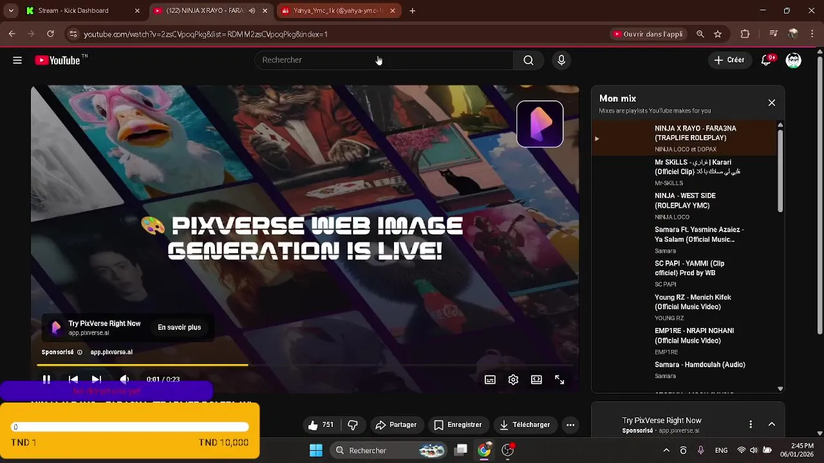
Task: Pause the video
Action: click(x=46, y=379)
